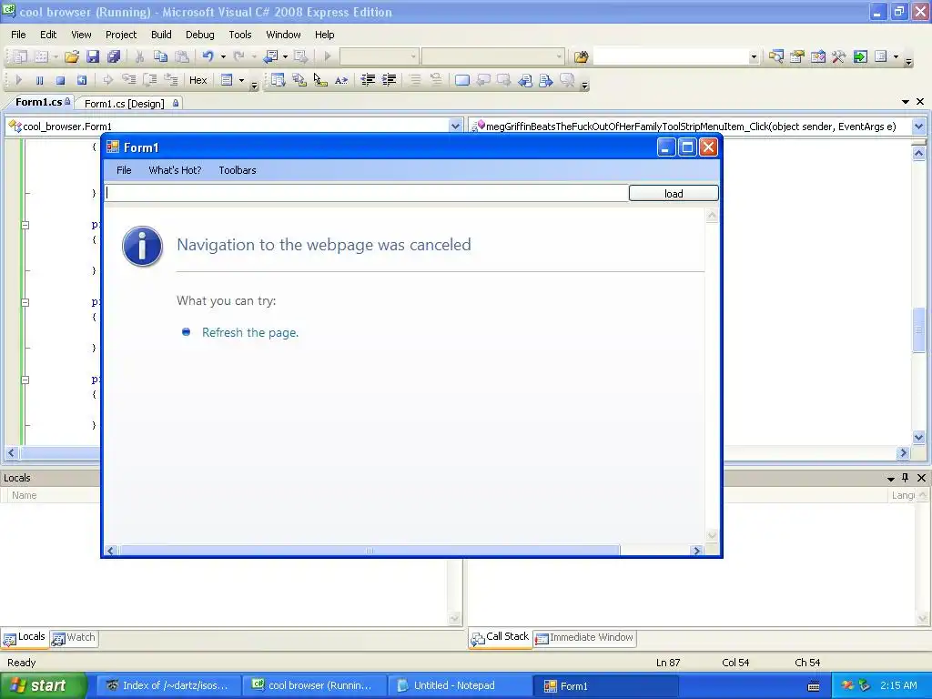Screen dimensions: 932x699
Task: Click the Navigate Backward icon
Action: point(271,56)
